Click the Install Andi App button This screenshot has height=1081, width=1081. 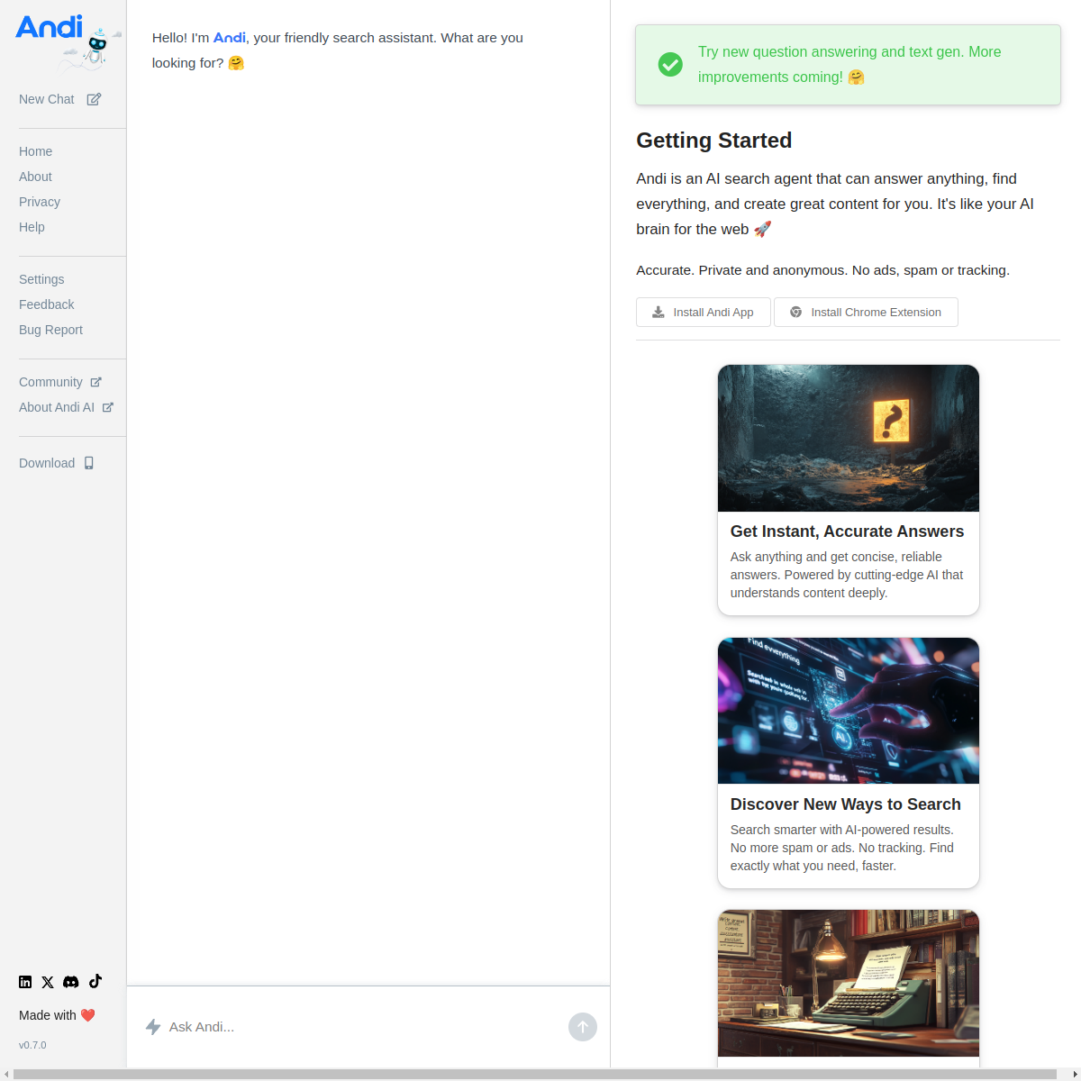point(703,312)
